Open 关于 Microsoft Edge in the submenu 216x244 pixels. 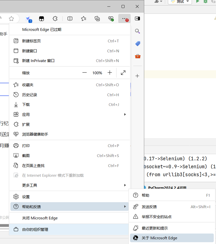pos(172,238)
